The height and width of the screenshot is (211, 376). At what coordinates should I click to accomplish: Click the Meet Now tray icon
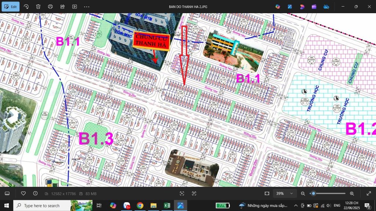click(303, 206)
